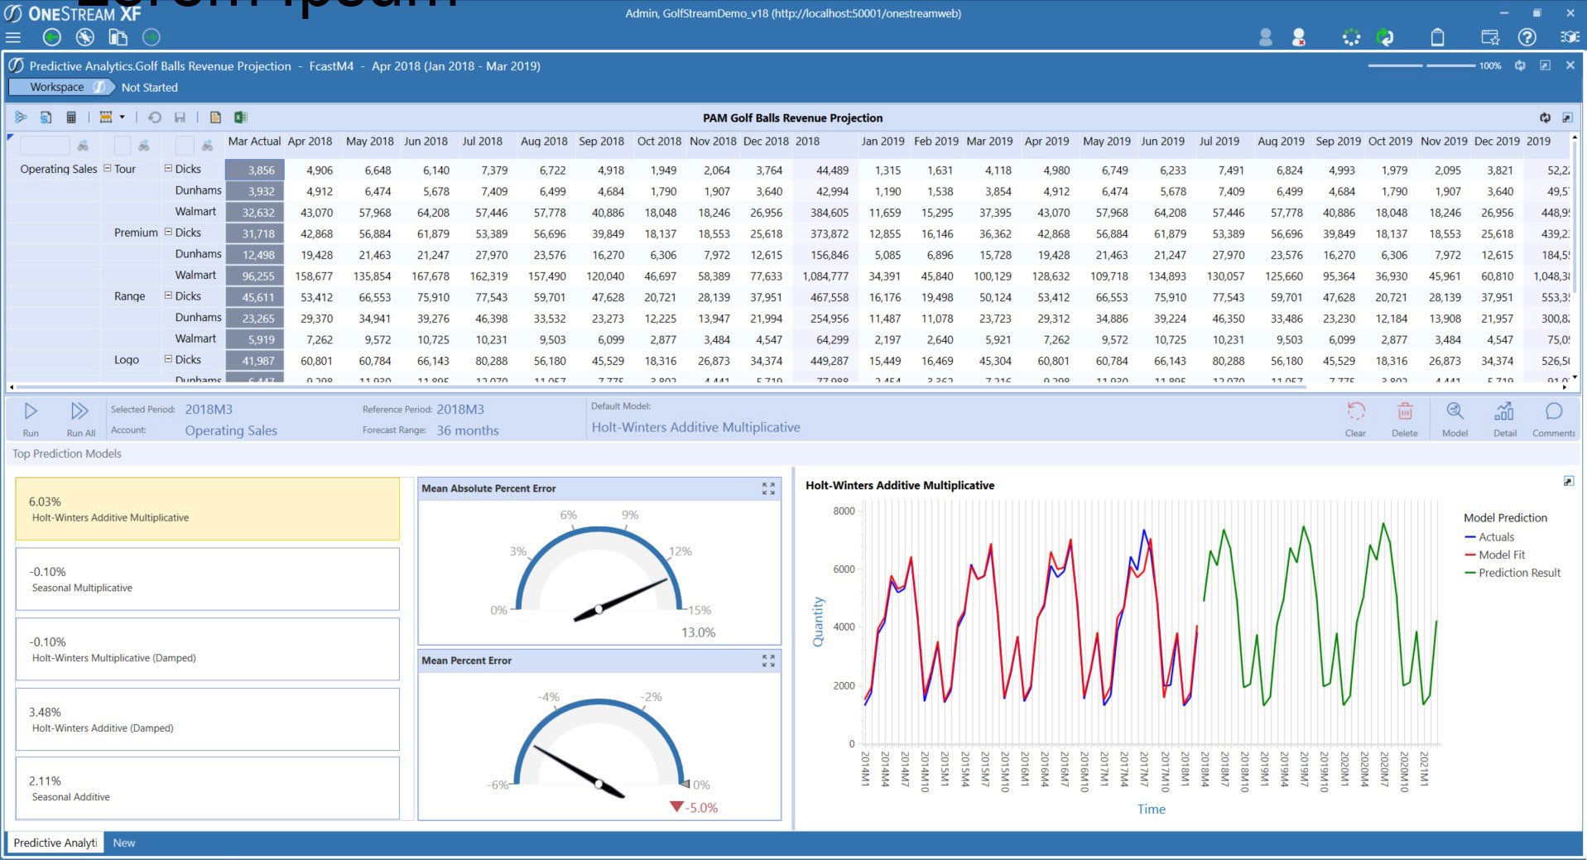Switch to the New tab

tap(123, 843)
